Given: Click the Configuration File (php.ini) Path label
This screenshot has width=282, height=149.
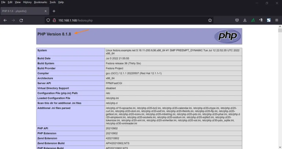Looking at the screenshot, I should [x=58, y=93].
